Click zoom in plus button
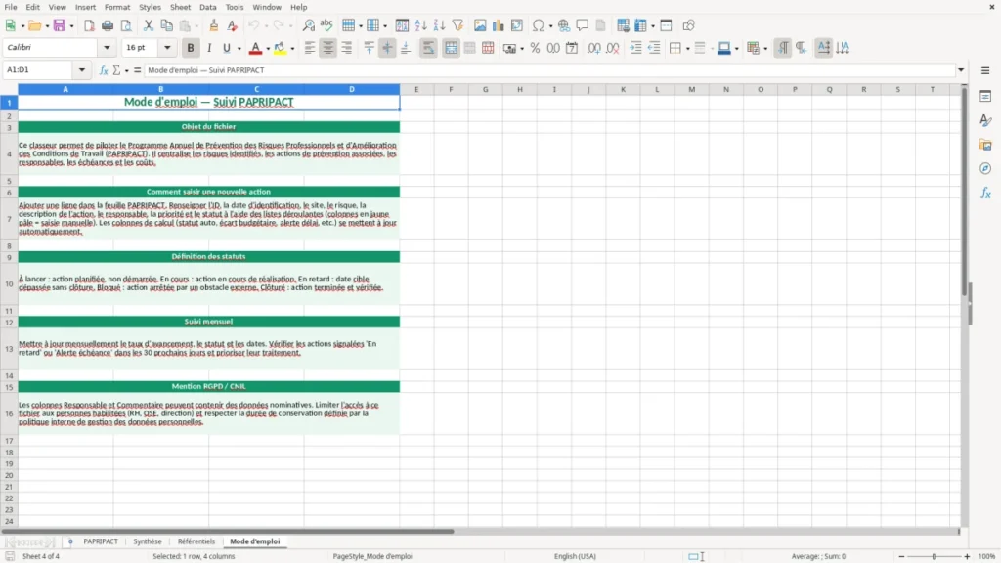Screen dimensions: 1001x563 967,556
